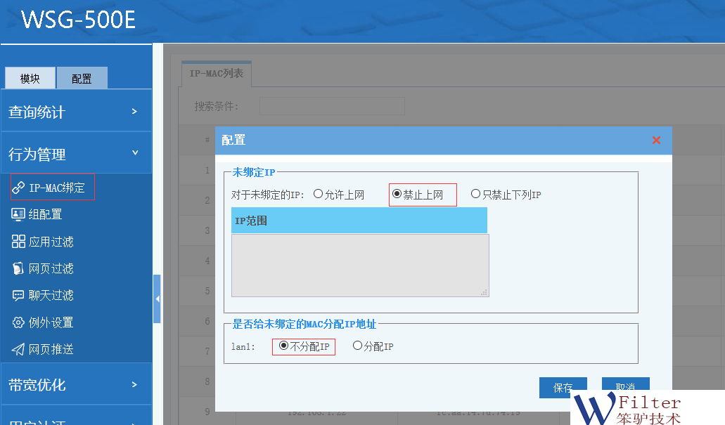Click the IP-MAC绑定 link icon
Image resolution: width=725 pixels, height=425 pixels.
18,188
